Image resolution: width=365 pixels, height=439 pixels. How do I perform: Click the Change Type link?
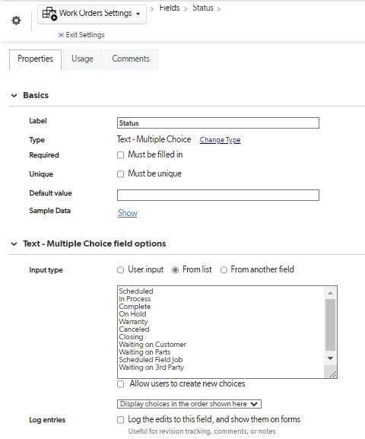tap(220, 140)
